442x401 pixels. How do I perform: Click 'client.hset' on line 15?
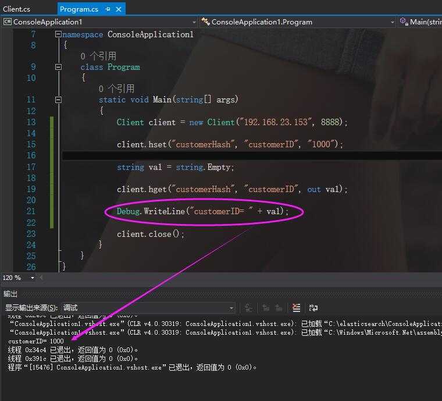(141, 144)
